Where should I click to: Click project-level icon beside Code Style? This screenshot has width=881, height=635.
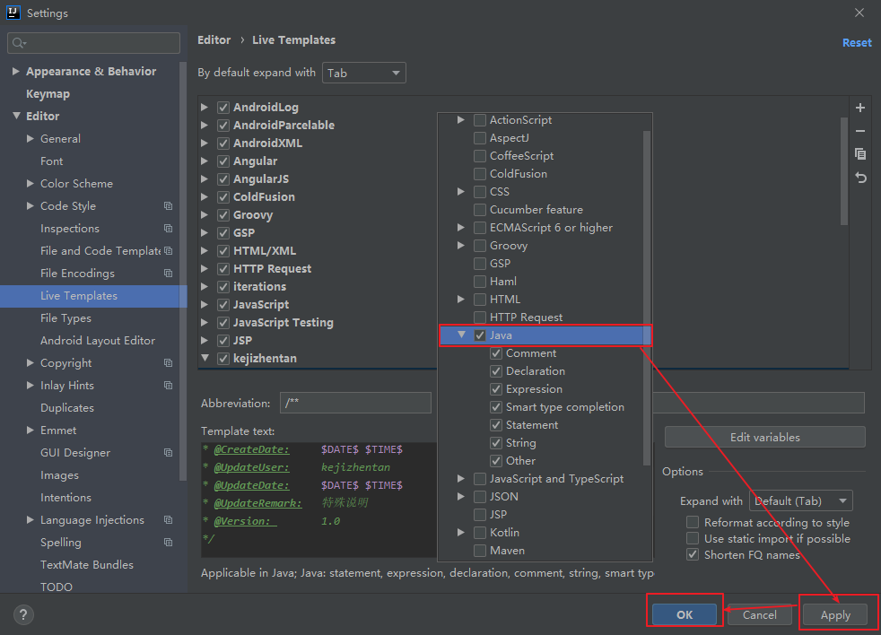(x=168, y=206)
